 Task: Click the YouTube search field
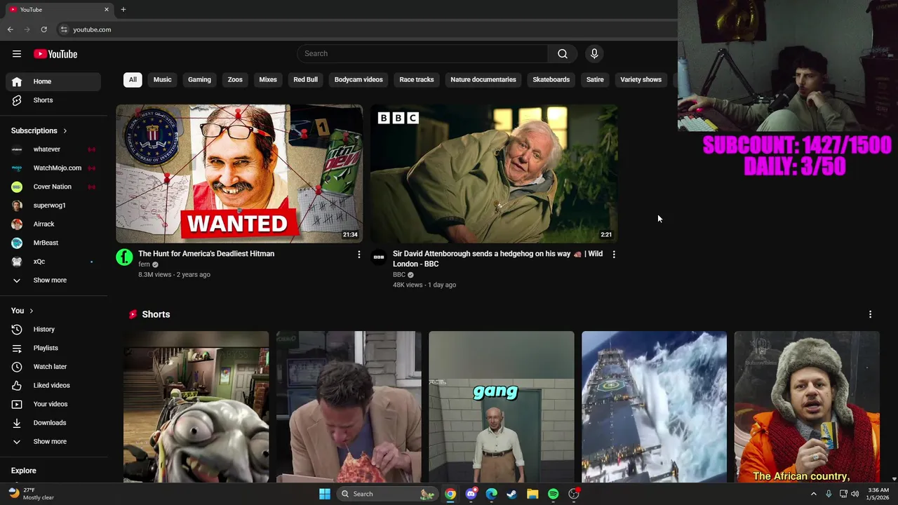click(x=422, y=54)
